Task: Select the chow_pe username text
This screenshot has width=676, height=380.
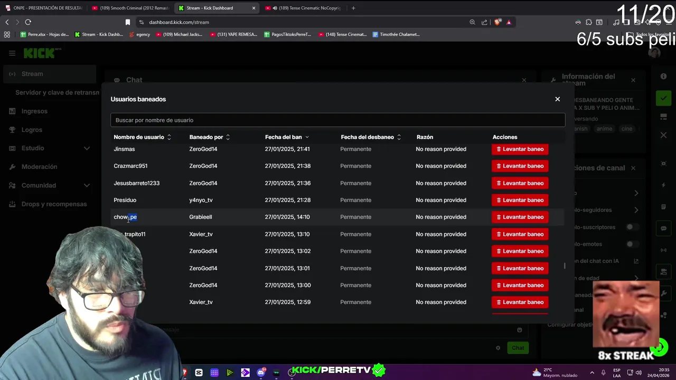Action: tap(125, 217)
